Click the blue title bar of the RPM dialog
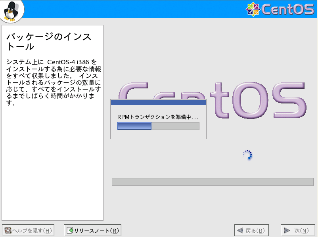 tap(158, 102)
